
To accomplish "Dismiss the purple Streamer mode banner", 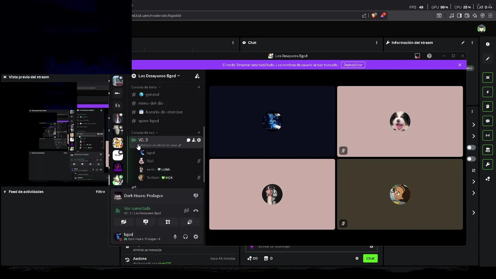I will (460, 65).
